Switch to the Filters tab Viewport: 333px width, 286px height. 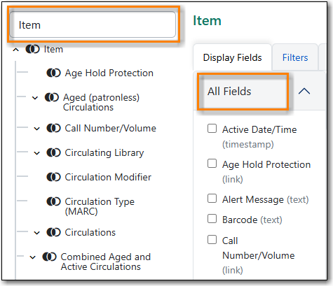pyautogui.click(x=295, y=57)
